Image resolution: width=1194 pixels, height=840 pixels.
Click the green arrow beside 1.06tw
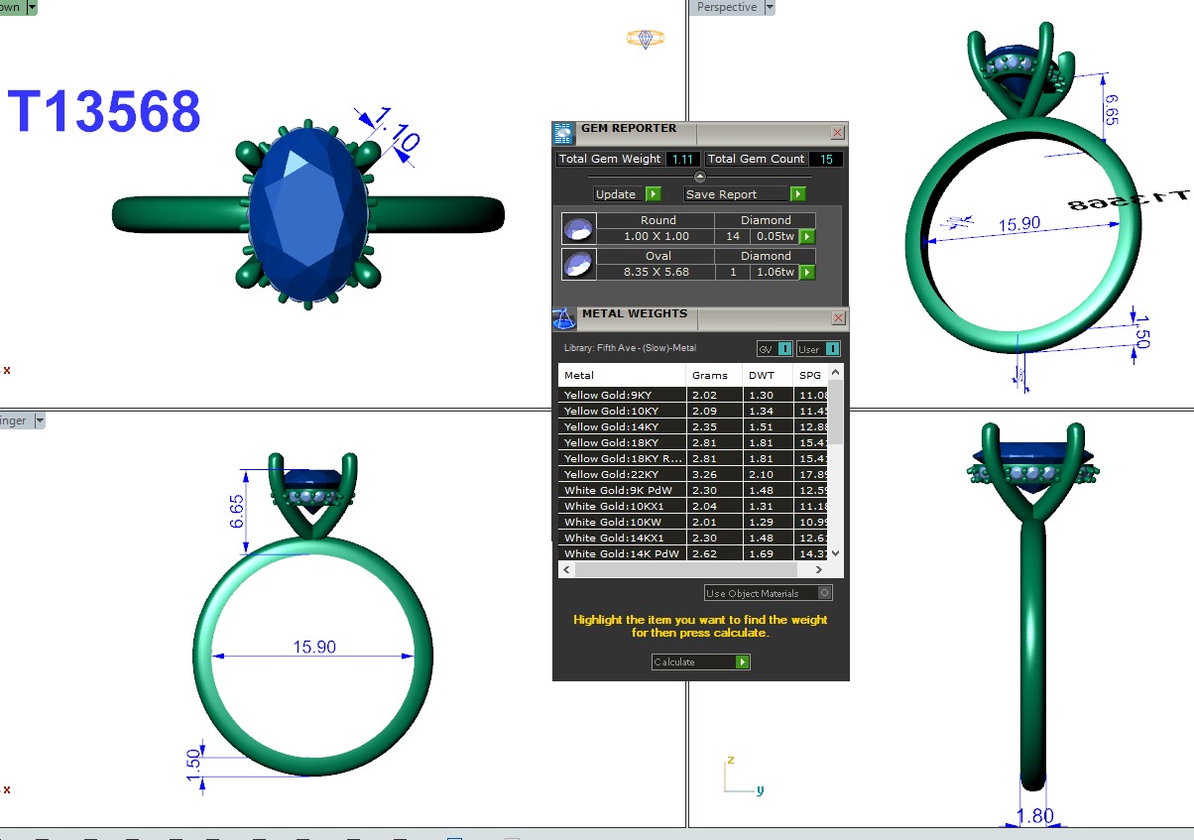[x=807, y=272]
